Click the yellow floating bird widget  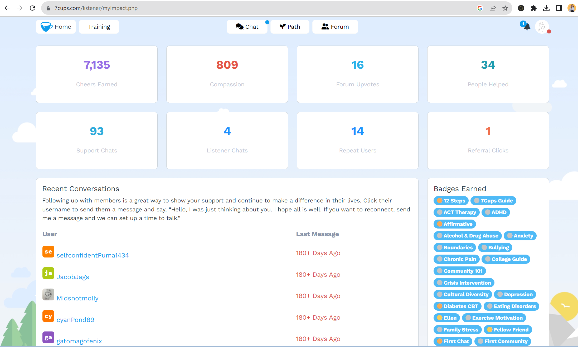(x=565, y=306)
